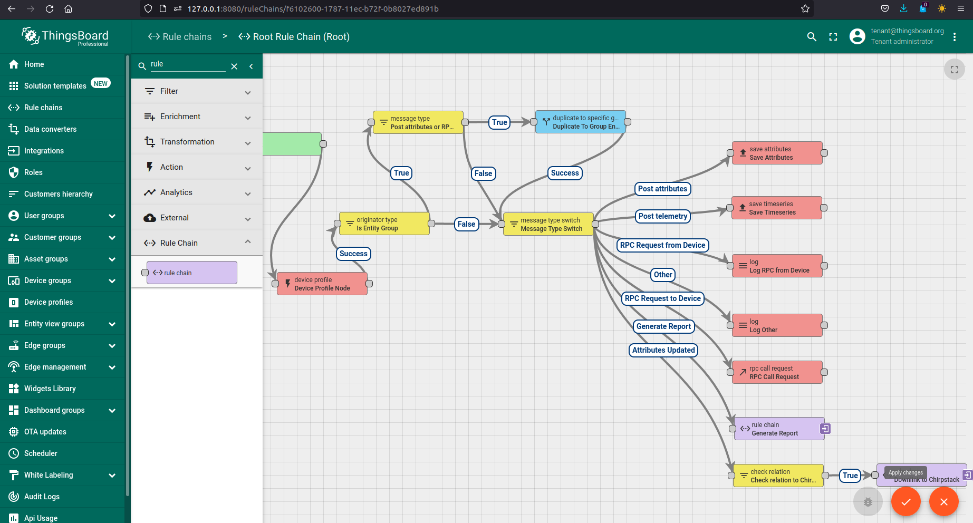Screen dimensions: 973x523
Task: Click the 'Post telemetry' link label
Action: pyautogui.click(x=663, y=216)
